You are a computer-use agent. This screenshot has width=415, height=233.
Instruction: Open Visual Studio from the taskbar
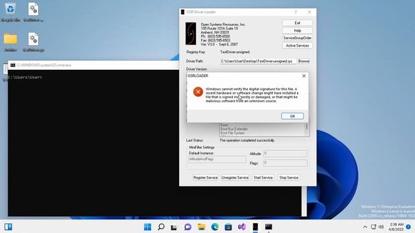[x=242, y=227]
